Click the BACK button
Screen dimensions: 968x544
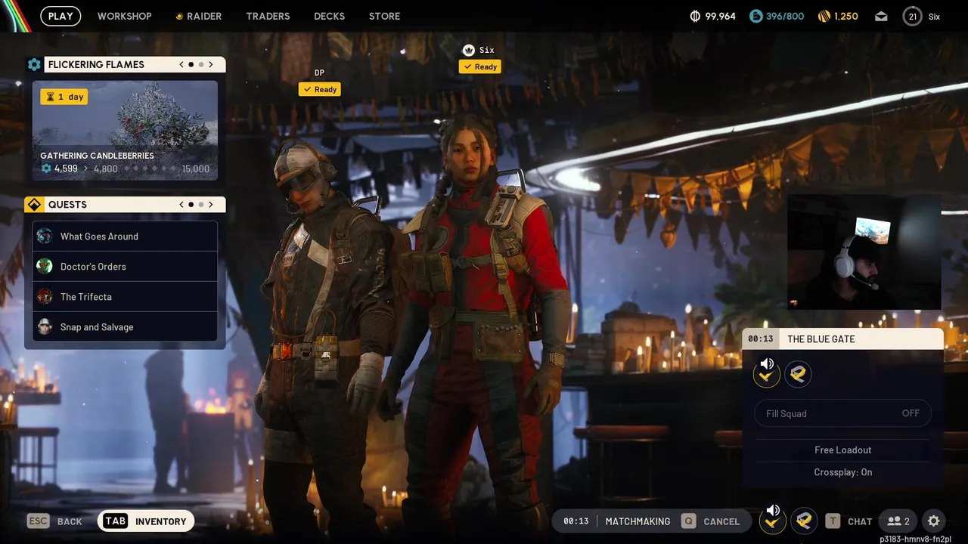[54, 521]
